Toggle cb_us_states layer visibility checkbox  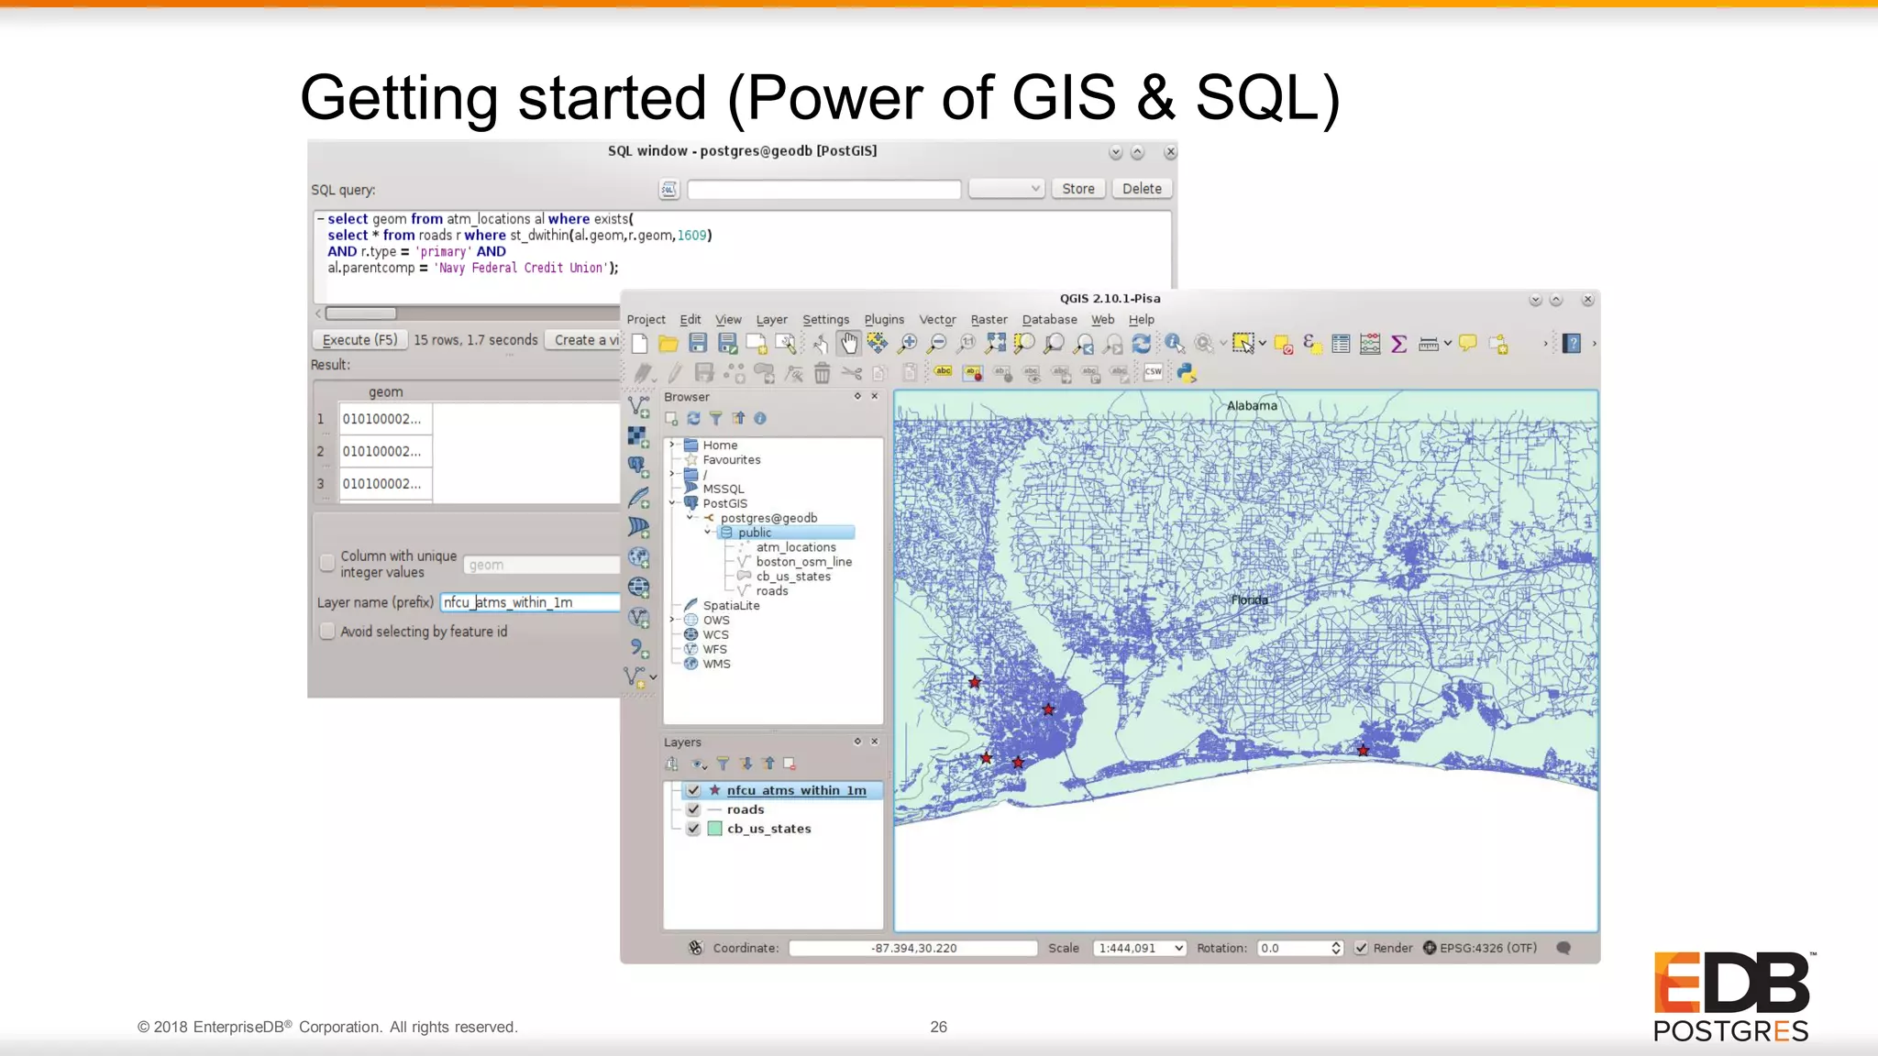pyautogui.click(x=693, y=829)
